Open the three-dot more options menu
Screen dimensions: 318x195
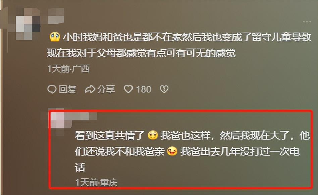[307, 22]
